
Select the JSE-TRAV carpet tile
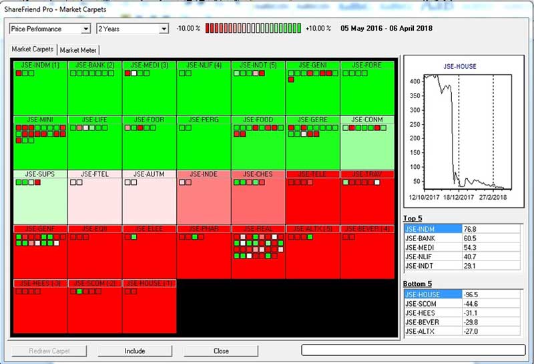click(x=368, y=197)
